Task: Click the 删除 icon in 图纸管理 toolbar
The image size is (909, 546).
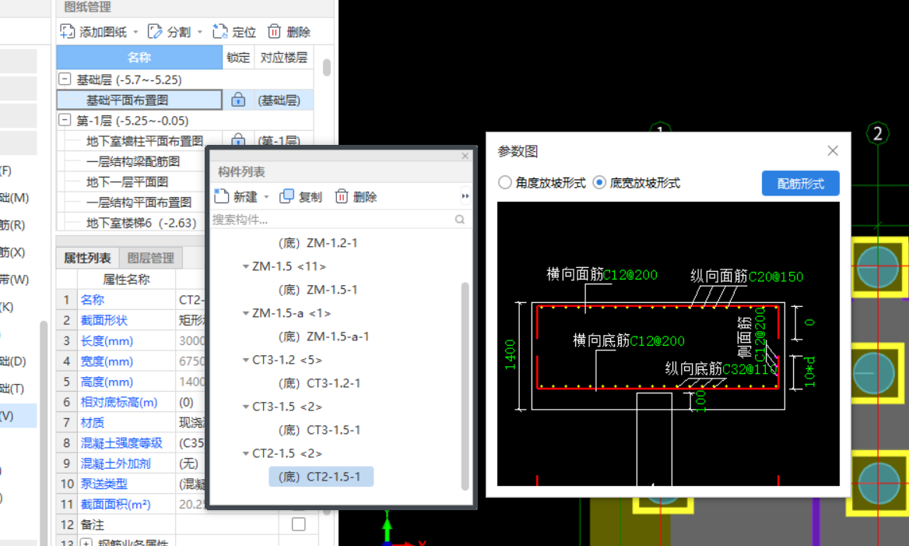Action: click(x=274, y=31)
